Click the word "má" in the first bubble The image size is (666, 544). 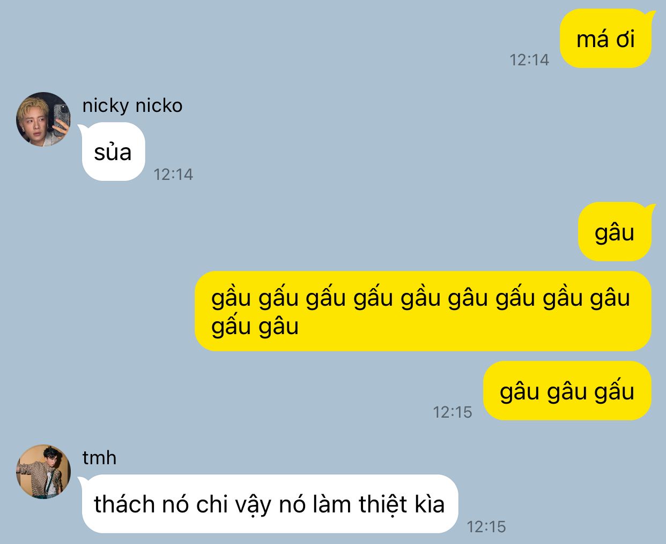point(593,39)
